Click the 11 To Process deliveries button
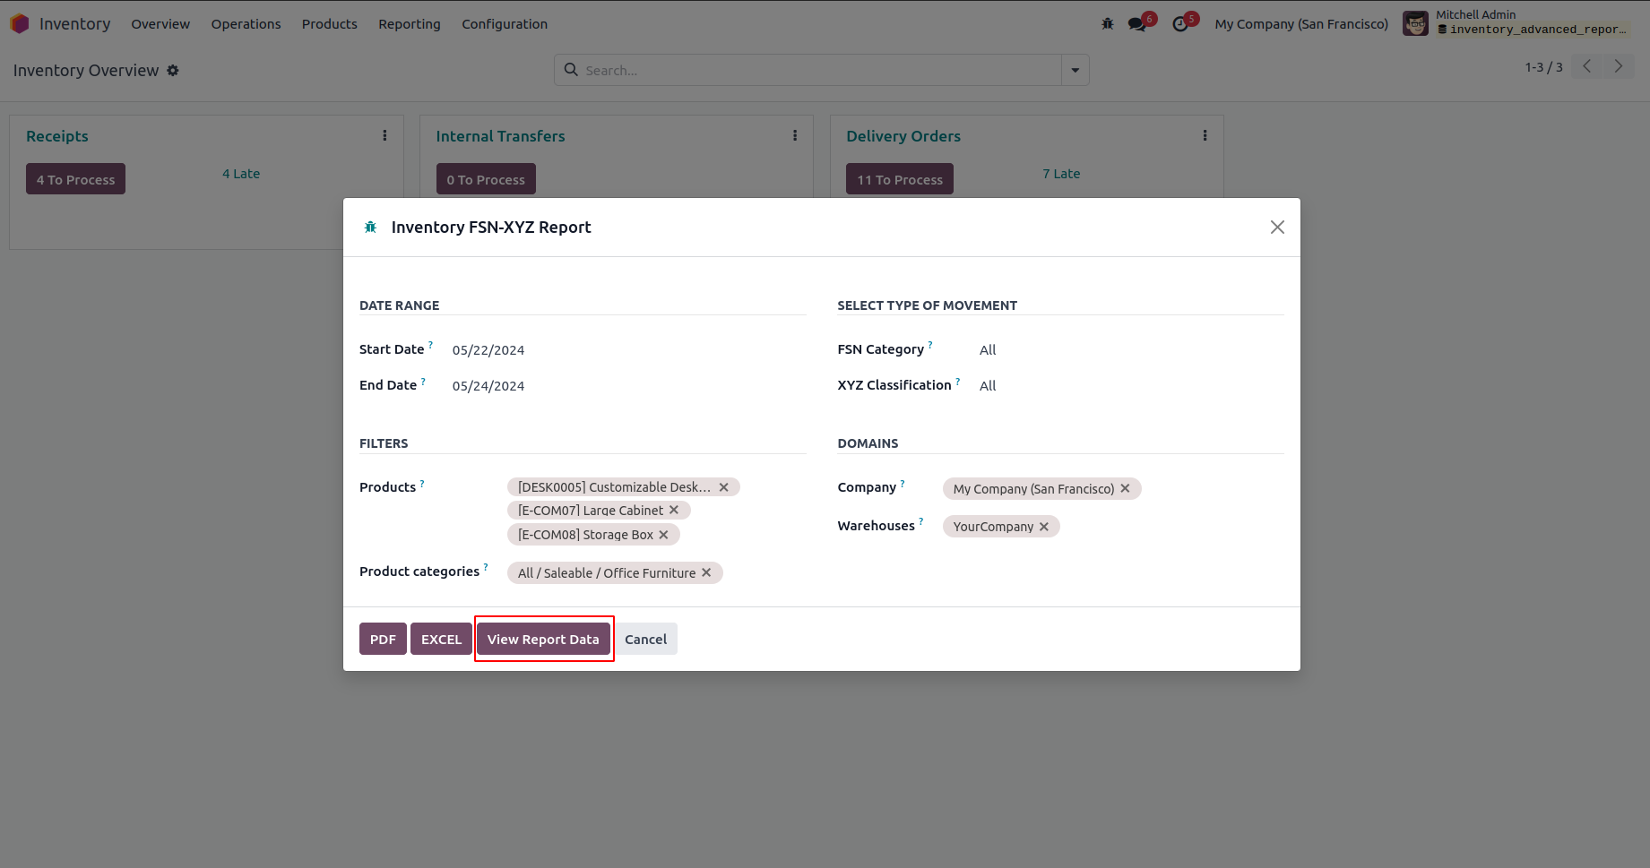 point(900,179)
